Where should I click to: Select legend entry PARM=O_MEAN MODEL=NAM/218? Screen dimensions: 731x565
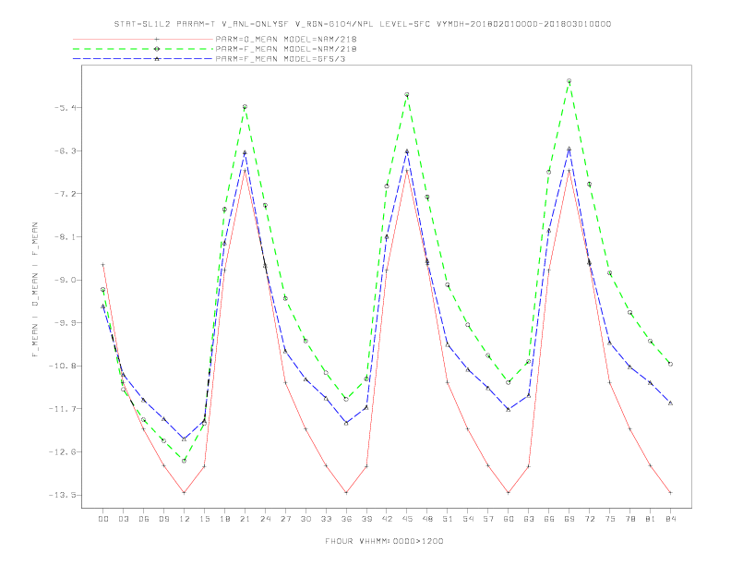pos(286,39)
